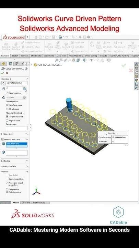Enable the Direction 2 checkbox
This screenshot has height=248, width=139.
(x=2, y=134)
